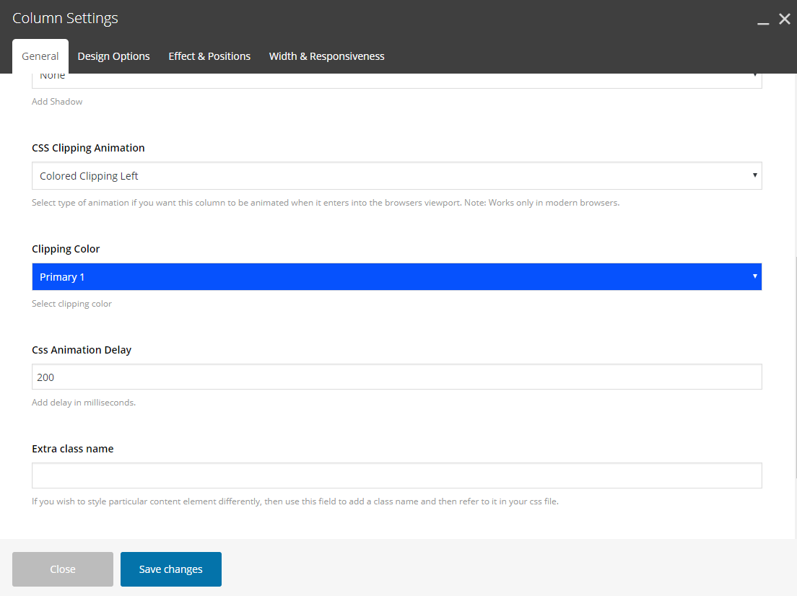Select the Width & Responsiveness tab
This screenshot has width=797, height=596.
coord(326,56)
